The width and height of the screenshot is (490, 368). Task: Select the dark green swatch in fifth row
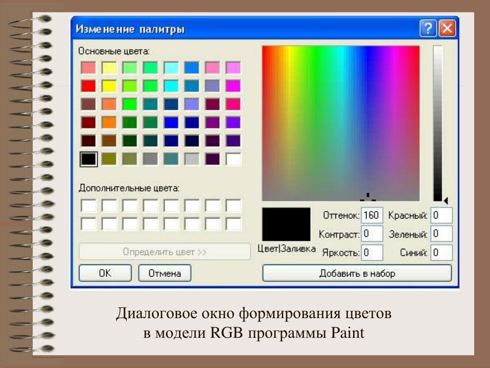(130, 140)
